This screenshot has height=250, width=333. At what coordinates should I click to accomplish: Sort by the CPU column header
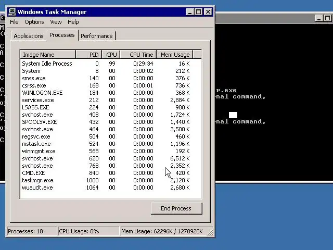click(111, 55)
